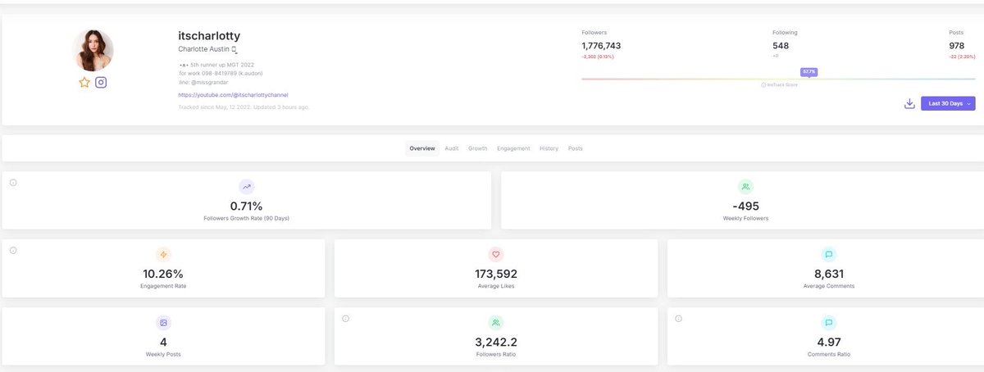Click the 3,242.2 followers ratio value
Image resolution: width=984 pixels, height=372 pixels.
496,343
